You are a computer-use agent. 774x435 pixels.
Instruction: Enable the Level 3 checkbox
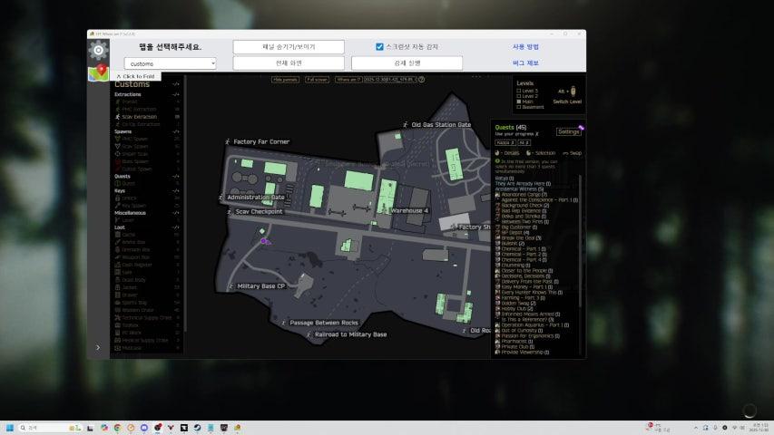click(518, 91)
